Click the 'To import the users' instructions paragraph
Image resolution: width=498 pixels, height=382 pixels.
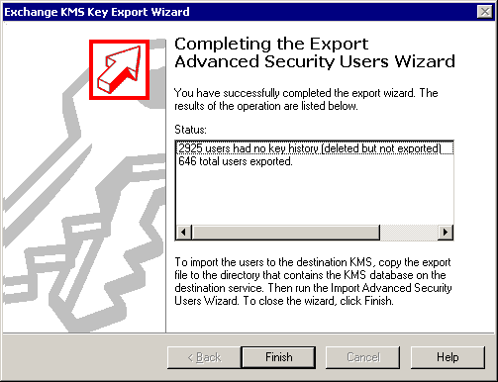coord(313,281)
